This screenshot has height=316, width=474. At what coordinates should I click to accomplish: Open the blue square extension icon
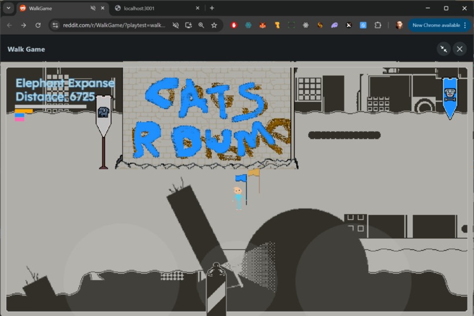363,25
